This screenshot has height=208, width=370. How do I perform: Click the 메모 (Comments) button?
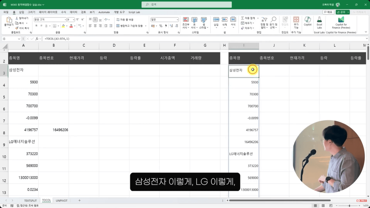pyautogui.click(x=328, y=12)
